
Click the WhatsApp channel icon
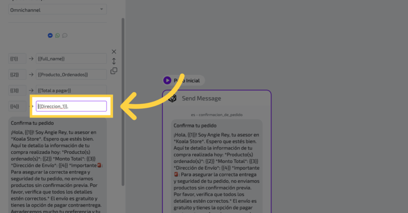coord(57,35)
